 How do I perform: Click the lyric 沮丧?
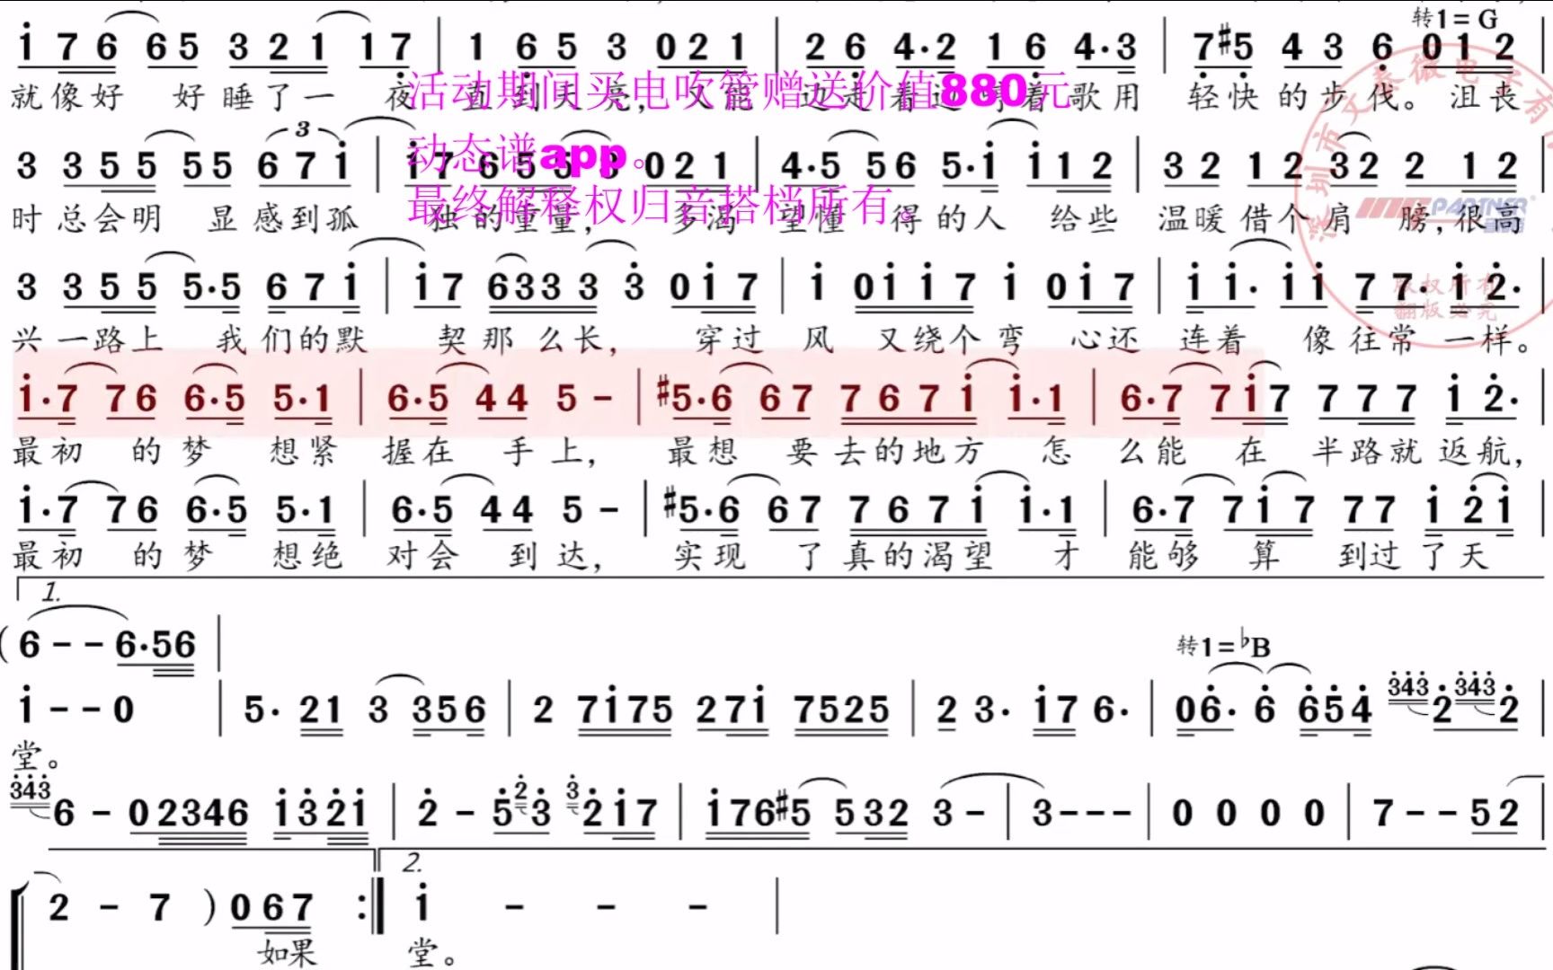click(1485, 96)
